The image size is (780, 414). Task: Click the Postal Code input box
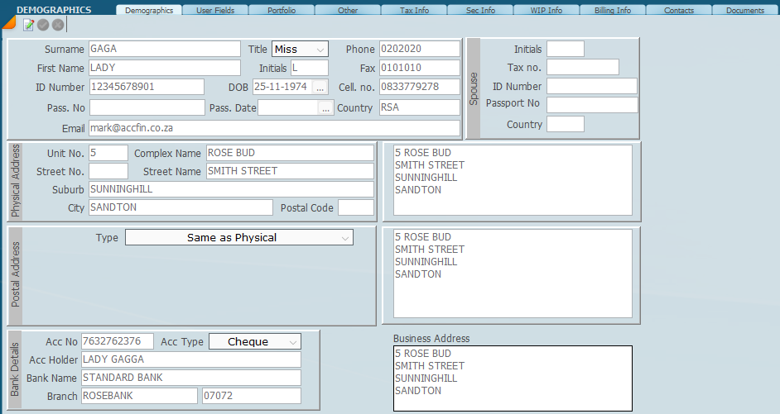pyautogui.click(x=355, y=207)
